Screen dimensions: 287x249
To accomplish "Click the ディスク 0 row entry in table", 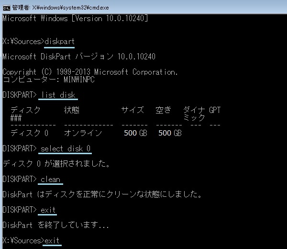I will 29,133.
